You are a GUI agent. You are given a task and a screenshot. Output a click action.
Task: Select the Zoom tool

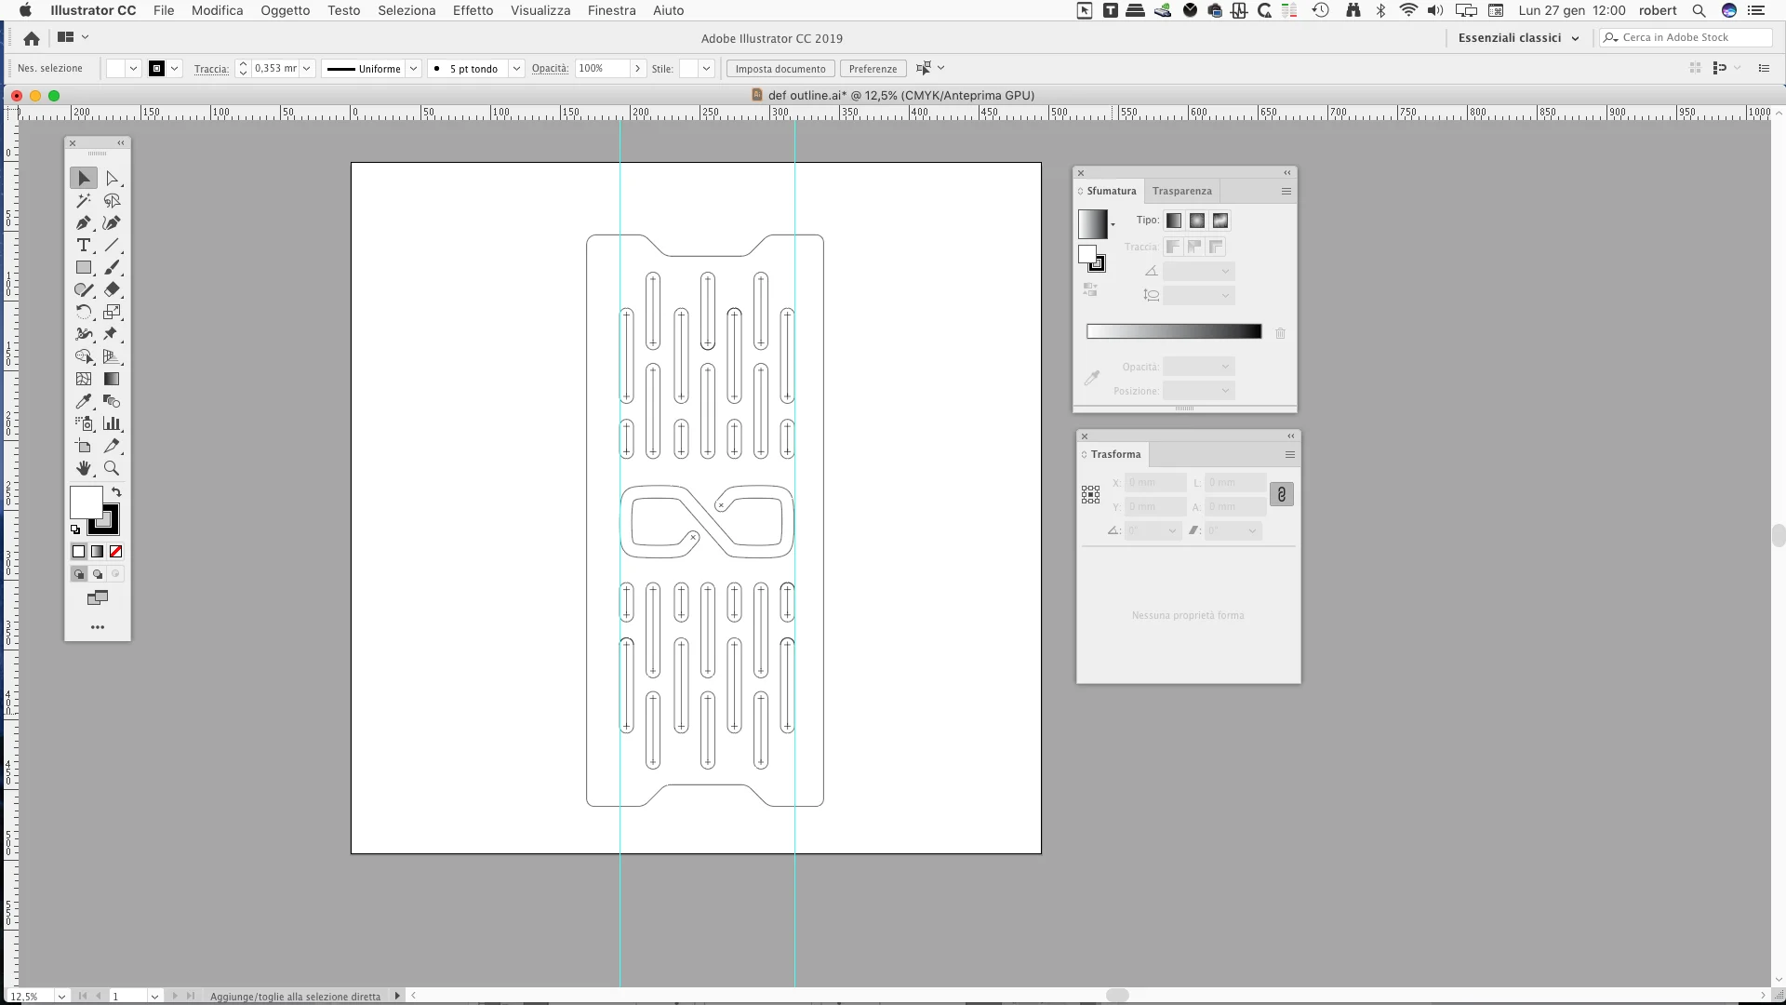point(112,468)
